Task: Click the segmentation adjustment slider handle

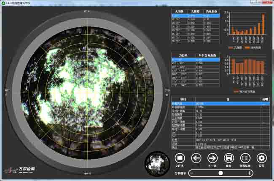Action: 220,173
